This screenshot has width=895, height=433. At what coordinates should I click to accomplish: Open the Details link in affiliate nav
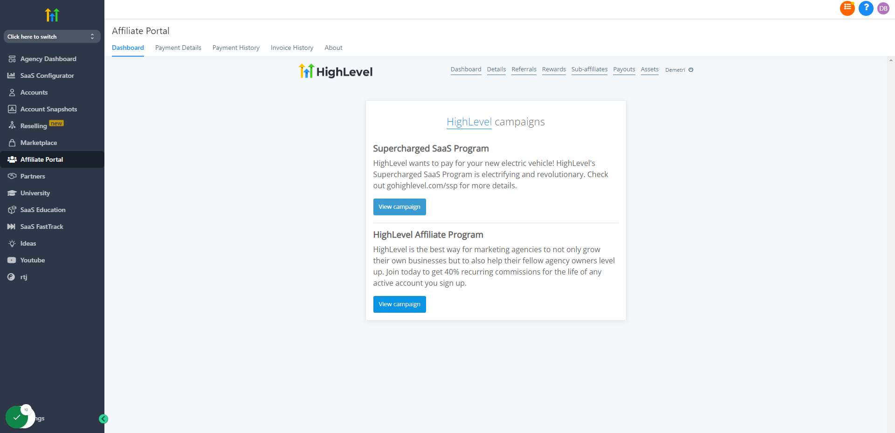[496, 69]
